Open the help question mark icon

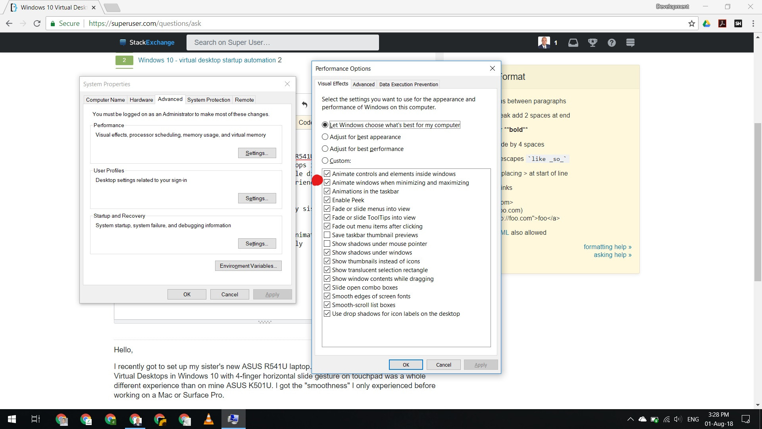point(612,43)
